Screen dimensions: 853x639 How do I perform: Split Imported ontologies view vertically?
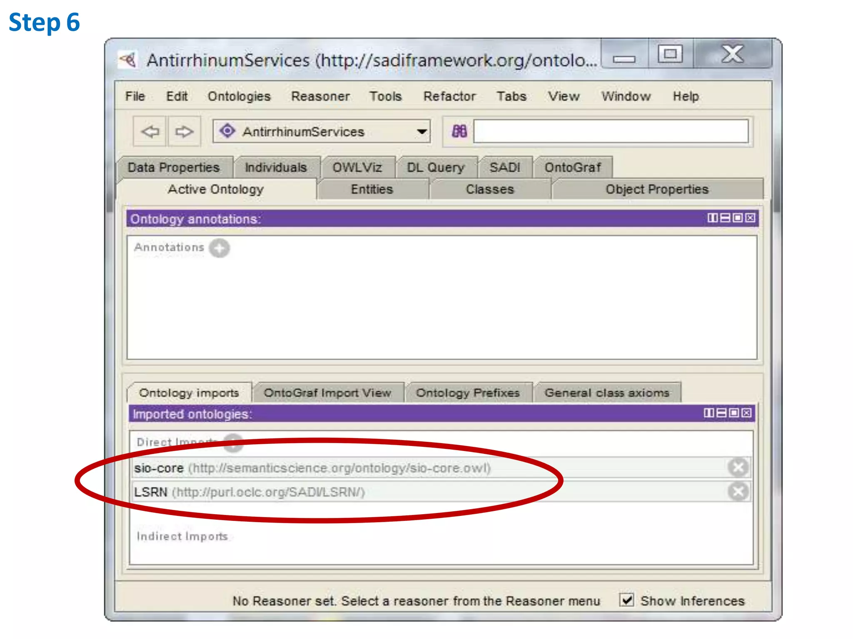[708, 413]
